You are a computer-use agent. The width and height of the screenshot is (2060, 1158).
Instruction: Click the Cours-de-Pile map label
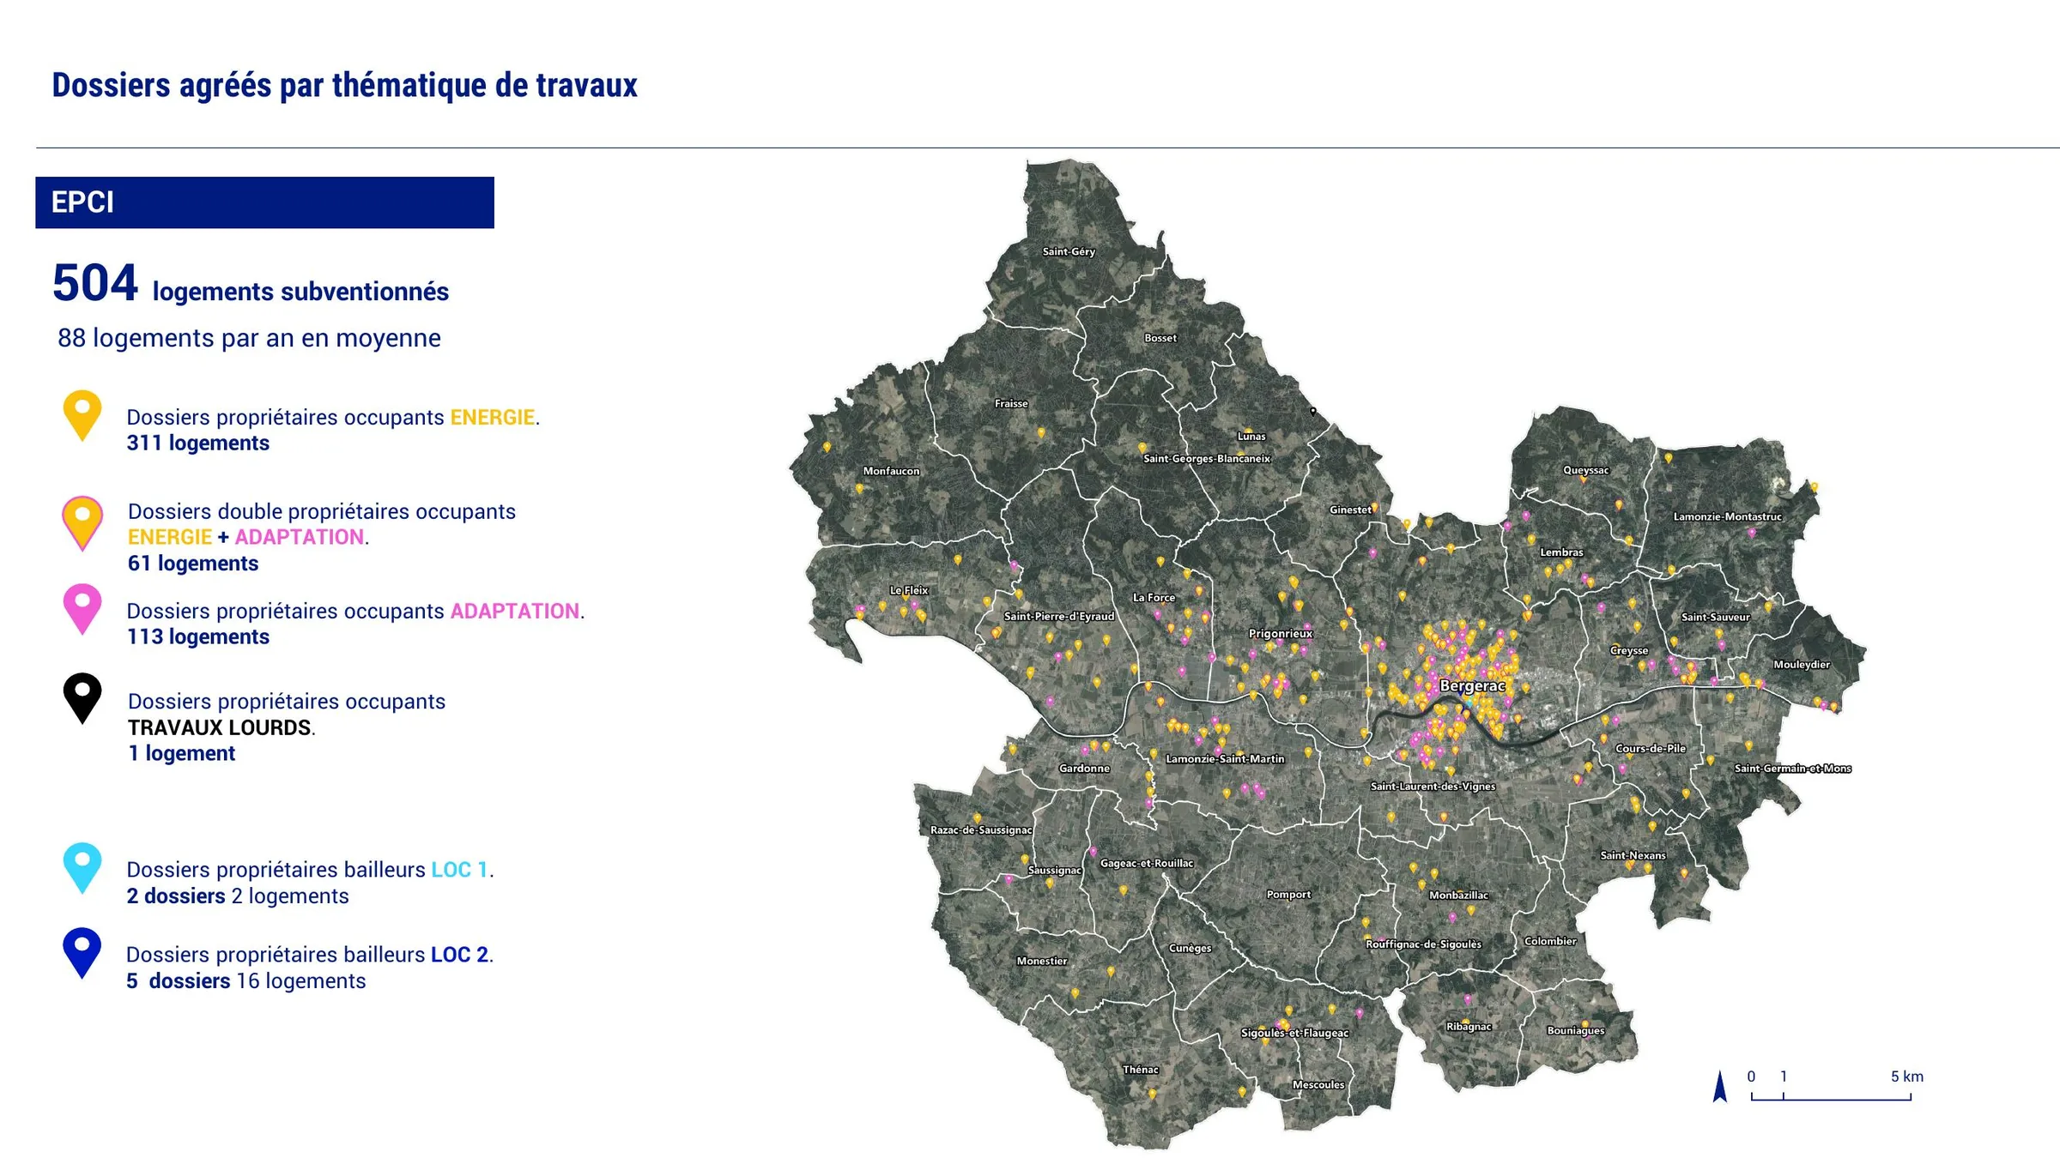pos(1651,748)
